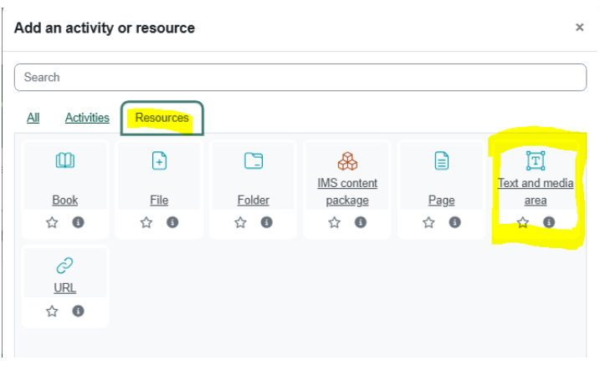Viewport: 600px width, 365px height.
Task: Star the File resource as favourite
Action: tap(146, 222)
